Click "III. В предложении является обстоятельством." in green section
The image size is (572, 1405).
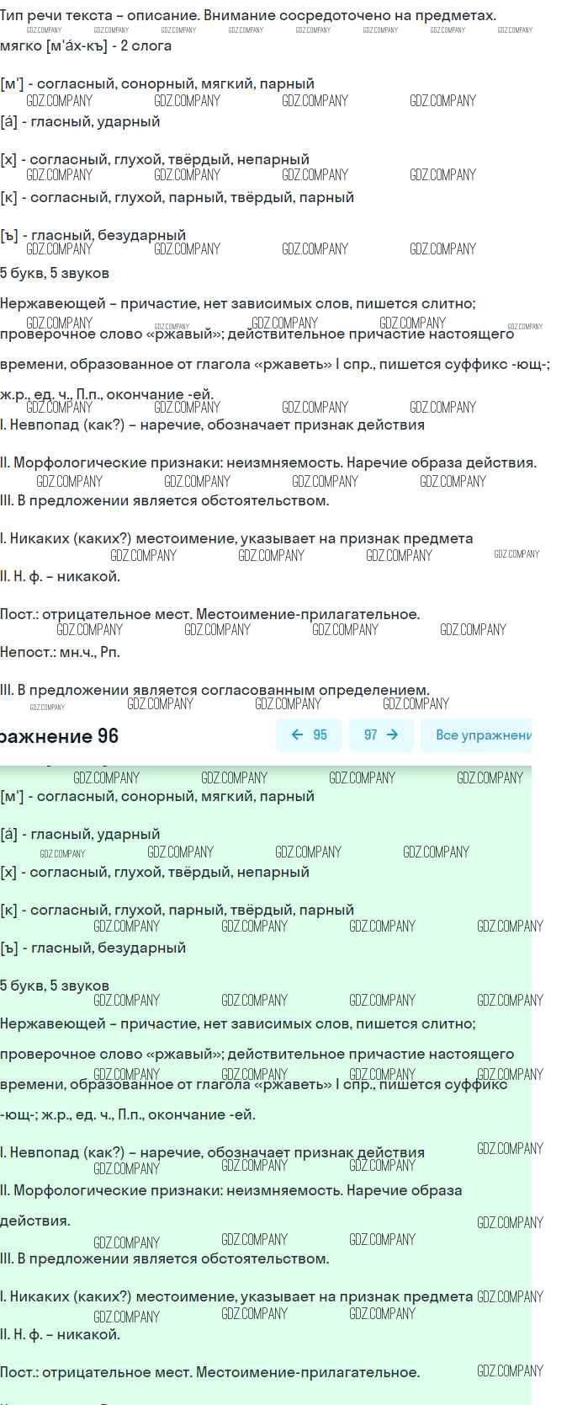[164, 1258]
